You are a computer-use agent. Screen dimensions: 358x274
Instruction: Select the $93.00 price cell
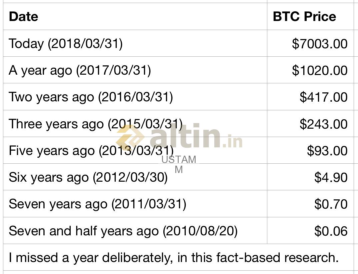(310, 150)
